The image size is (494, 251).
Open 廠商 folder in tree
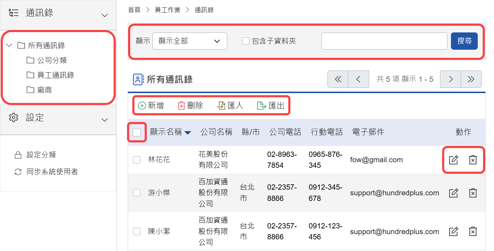pyautogui.click(x=44, y=90)
